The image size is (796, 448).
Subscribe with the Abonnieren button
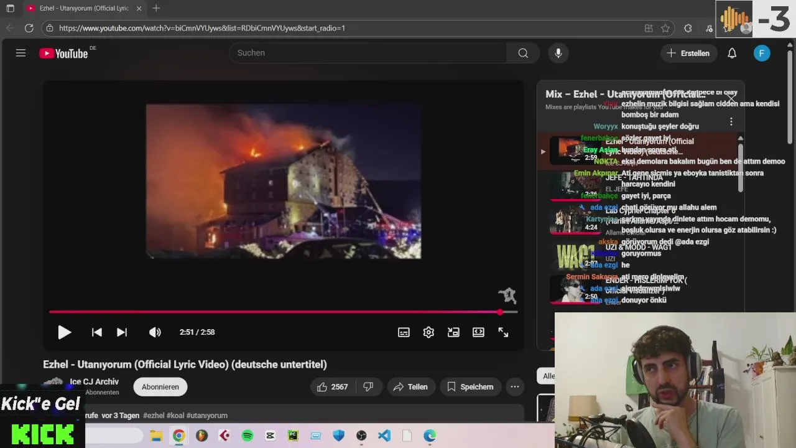160,387
